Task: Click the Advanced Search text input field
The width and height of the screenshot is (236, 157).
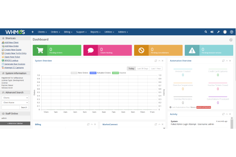Action: (10, 107)
